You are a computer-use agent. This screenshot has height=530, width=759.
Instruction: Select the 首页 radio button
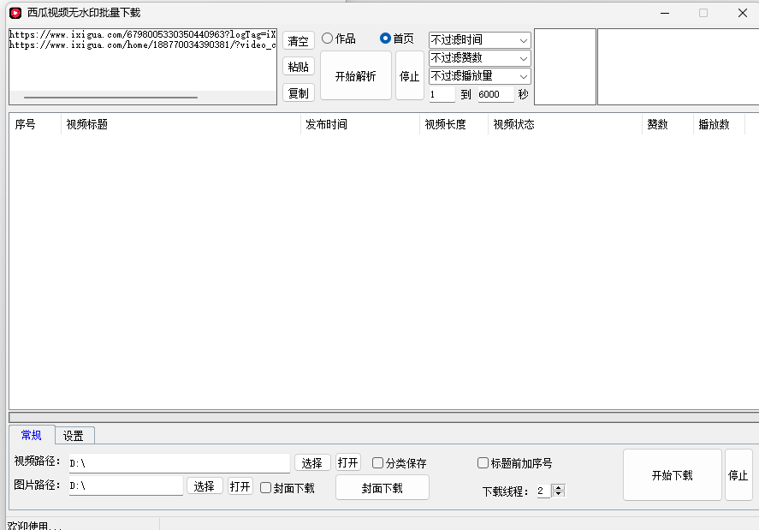(386, 39)
